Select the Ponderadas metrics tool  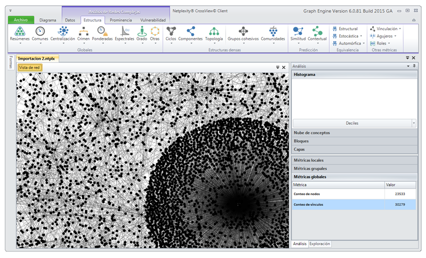(x=102, y=35)
